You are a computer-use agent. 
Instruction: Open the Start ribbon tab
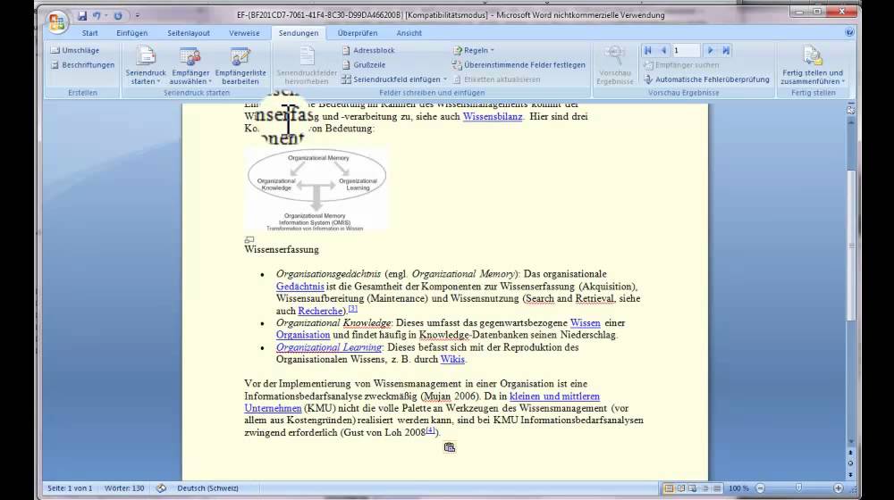pos(89,33)
